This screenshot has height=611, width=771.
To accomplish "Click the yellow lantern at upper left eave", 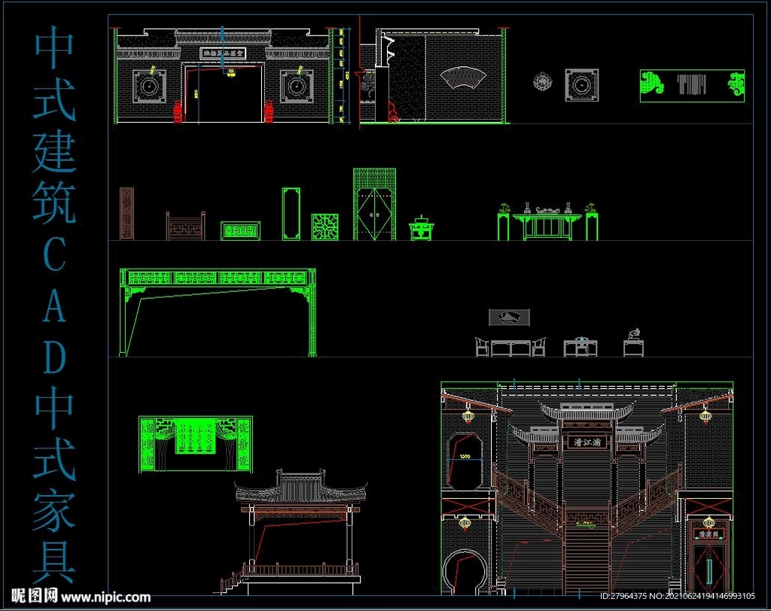I will click(468, 415).
